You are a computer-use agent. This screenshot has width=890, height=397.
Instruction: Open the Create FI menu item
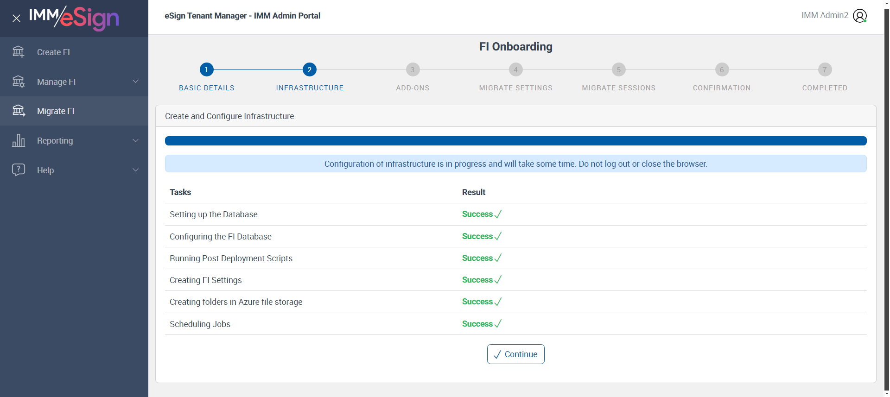click(53, 52)
